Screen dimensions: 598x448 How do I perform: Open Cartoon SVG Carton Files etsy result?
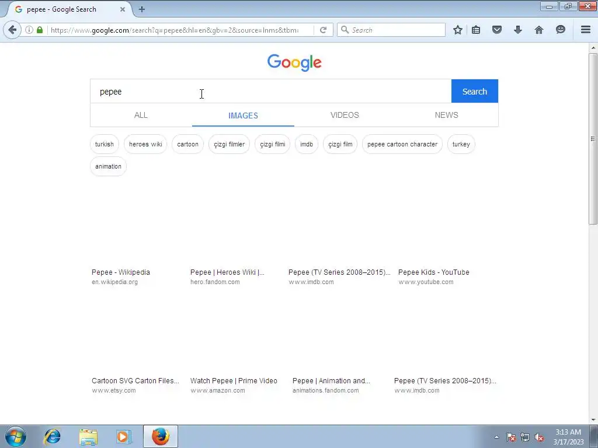click(x=135, y=380)
